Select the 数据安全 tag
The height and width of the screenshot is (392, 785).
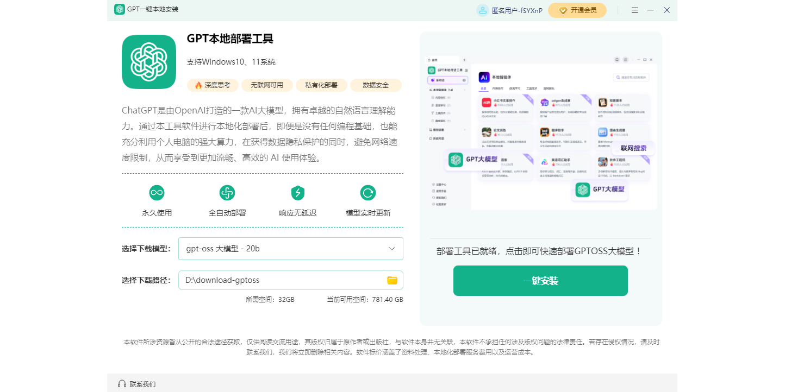coord(376,85)
